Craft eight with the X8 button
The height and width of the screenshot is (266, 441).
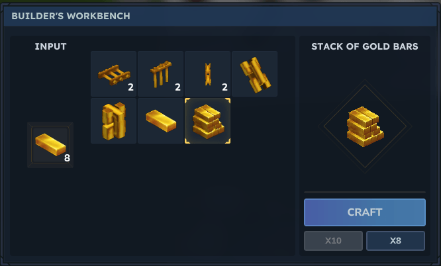[396, 241]
